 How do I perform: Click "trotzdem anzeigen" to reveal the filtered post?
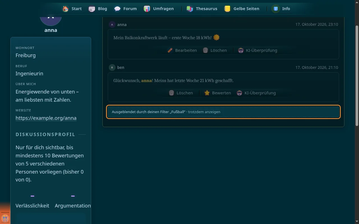tap(204, 112)
